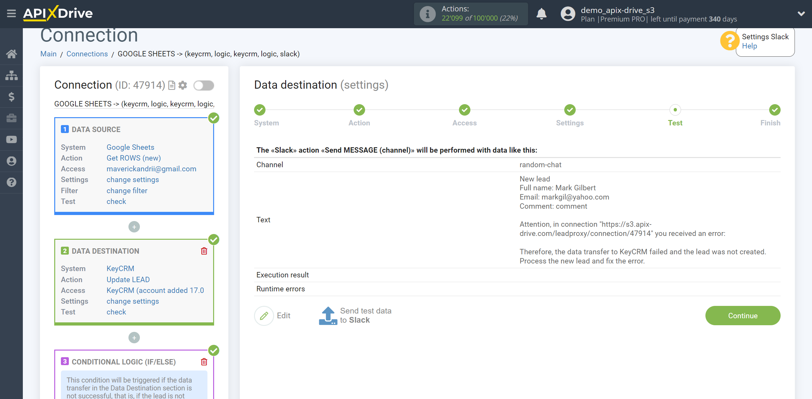Open the hamburger menu

11,14
